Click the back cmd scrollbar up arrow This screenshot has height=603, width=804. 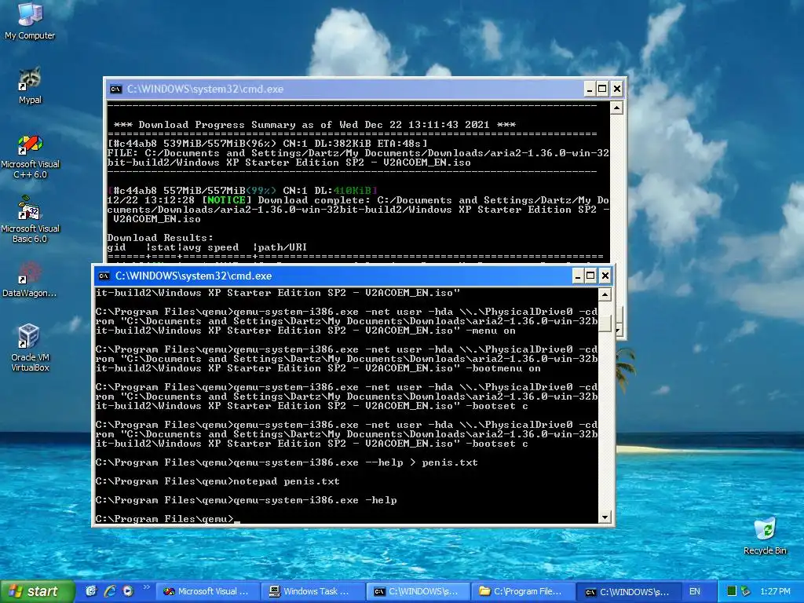617,108
